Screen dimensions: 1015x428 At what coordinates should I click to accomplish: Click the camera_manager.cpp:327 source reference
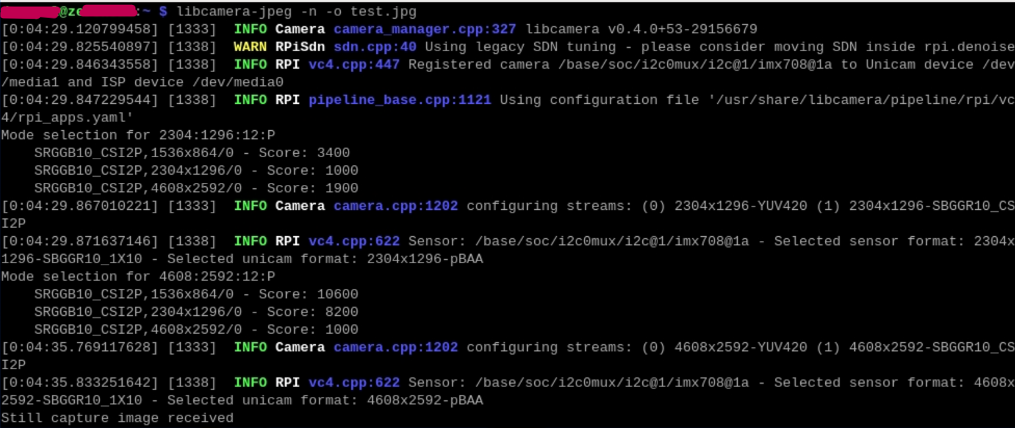click(x=425, y=29)
